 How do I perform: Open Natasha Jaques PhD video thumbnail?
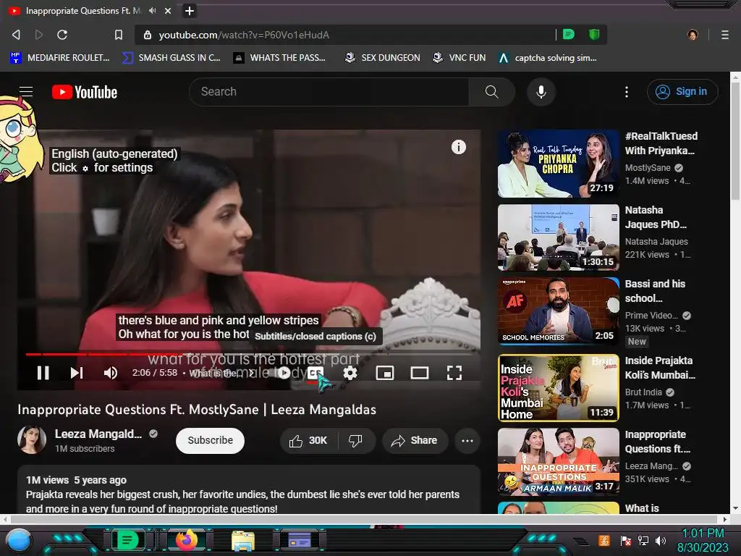tap(558, 237)
